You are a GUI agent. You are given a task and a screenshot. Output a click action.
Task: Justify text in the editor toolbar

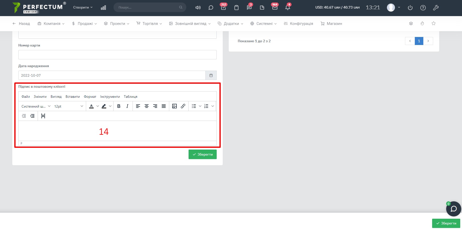(x=164, y=106)
